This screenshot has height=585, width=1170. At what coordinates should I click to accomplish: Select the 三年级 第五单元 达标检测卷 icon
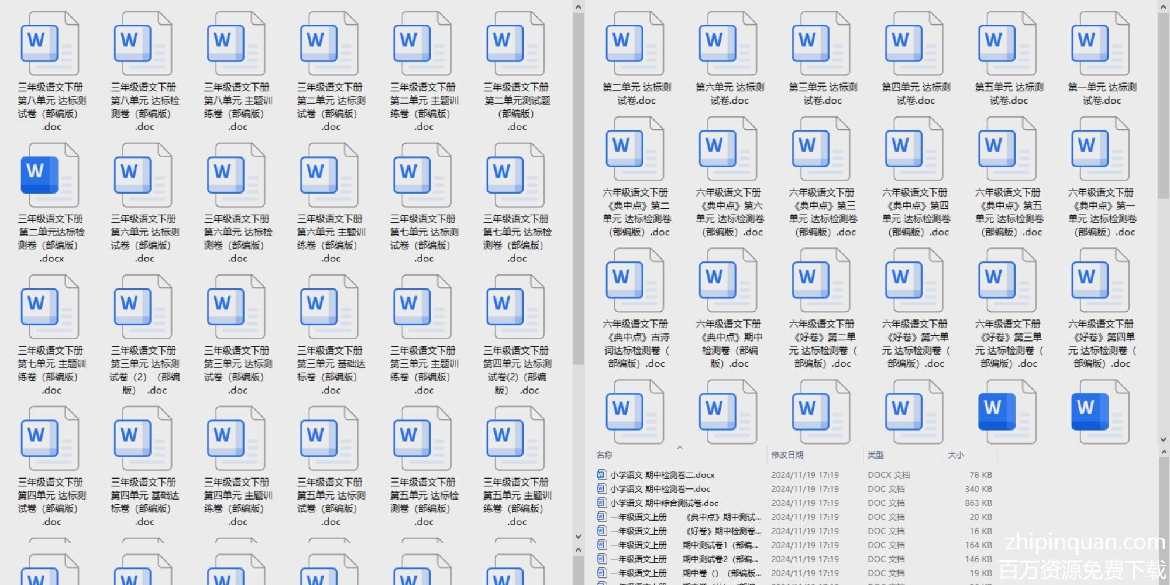pos(422,438)
